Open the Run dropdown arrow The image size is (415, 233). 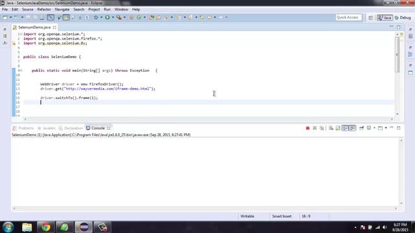113,17
